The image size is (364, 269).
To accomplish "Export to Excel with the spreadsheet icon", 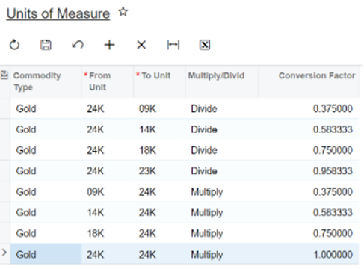I will click(x=205, y=45).
